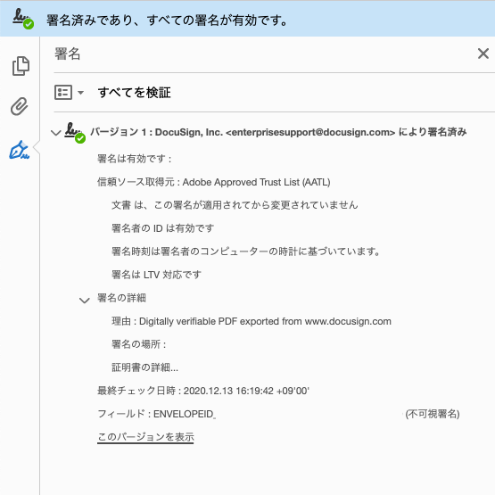495x495 pixels.
Task: Collapse the 署名の詳細 section
Action: click(85, 301)
